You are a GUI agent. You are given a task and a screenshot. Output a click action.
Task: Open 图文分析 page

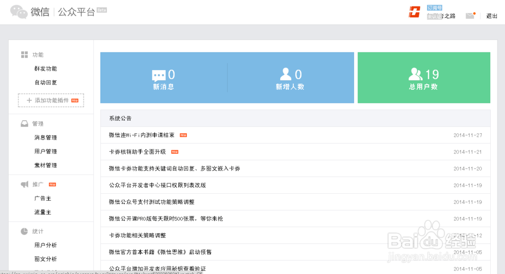point(46,259)
